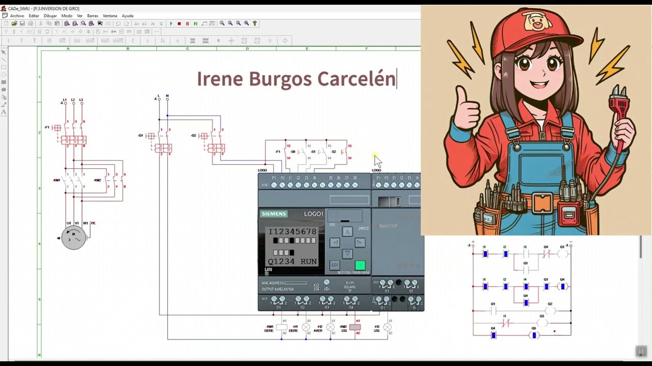Open help with yellow question mark icon
Image resolution: width=652 pixels, height=366 pixels.
255,23
